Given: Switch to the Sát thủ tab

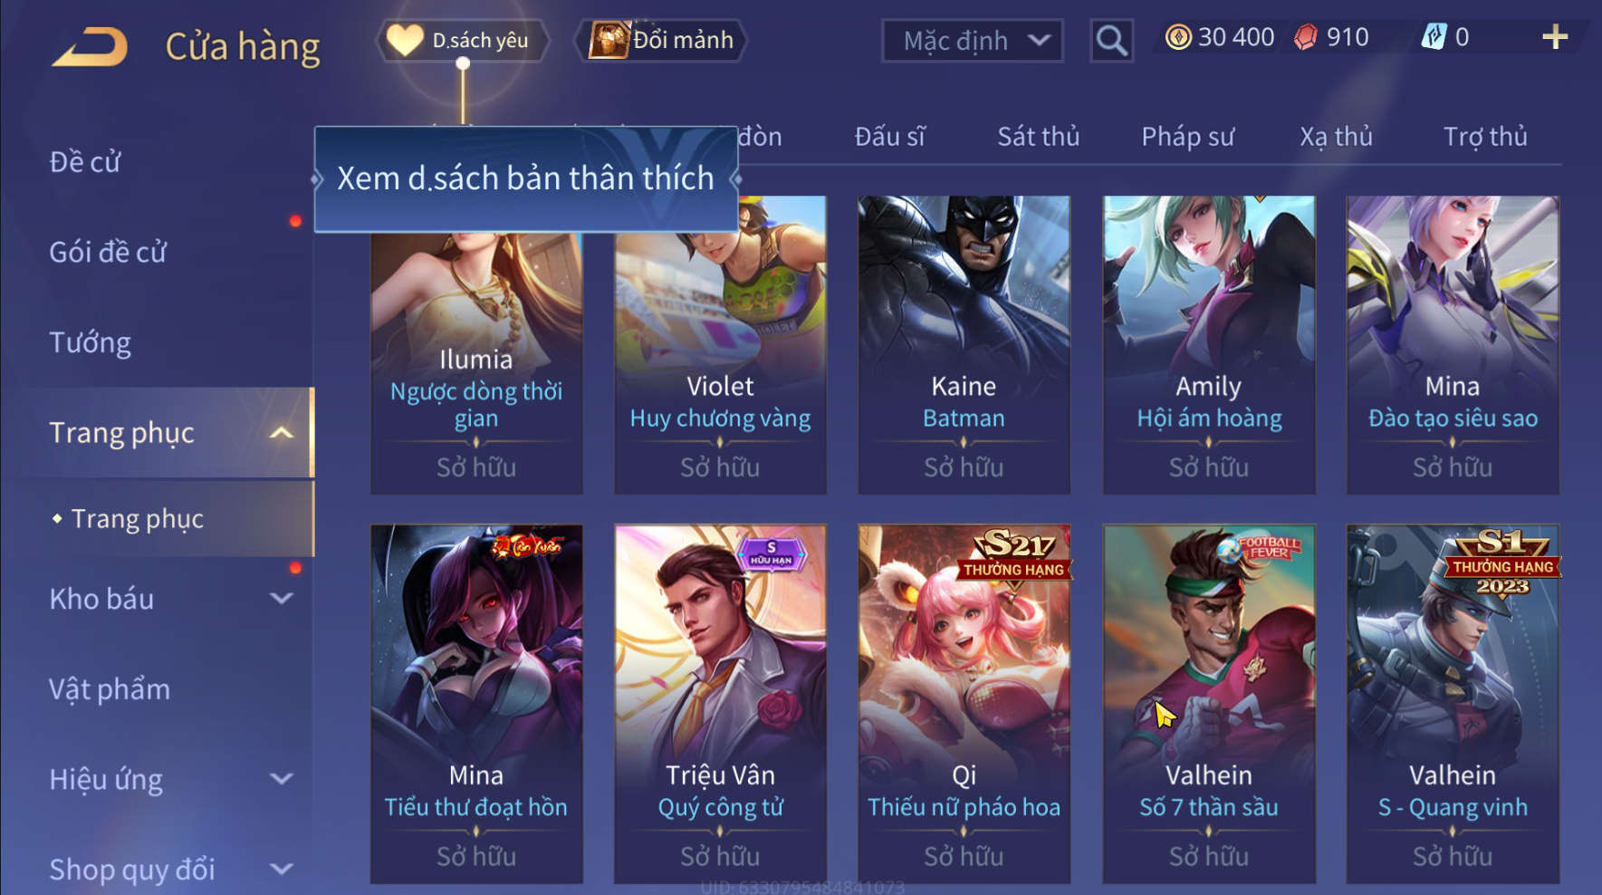Looking at the screenshot, I should coord(1038,137).
